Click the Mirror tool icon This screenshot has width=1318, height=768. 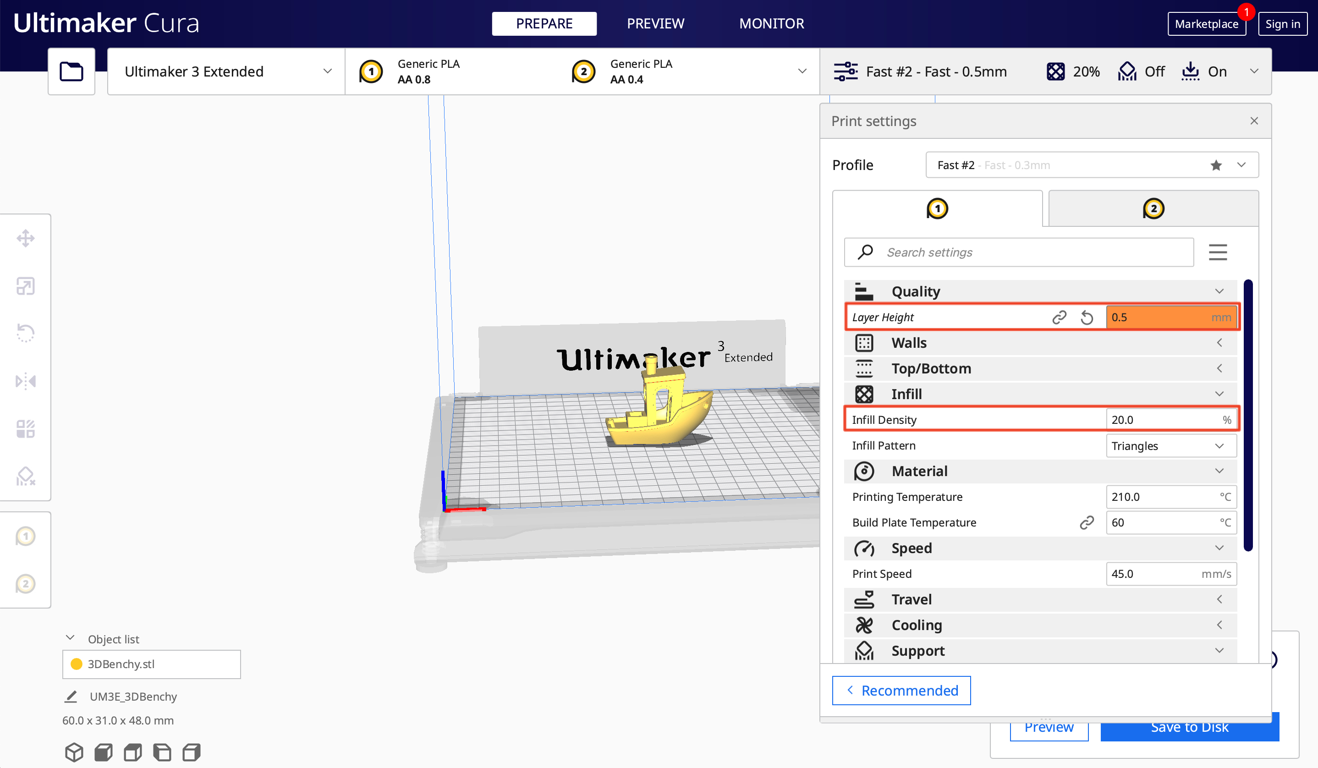coord(25,380)
